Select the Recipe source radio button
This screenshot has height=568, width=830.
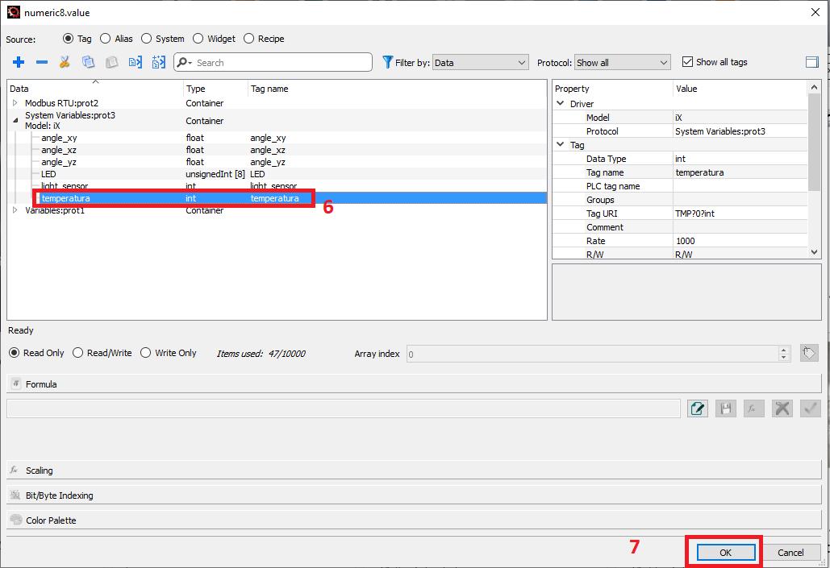[248, 39]
